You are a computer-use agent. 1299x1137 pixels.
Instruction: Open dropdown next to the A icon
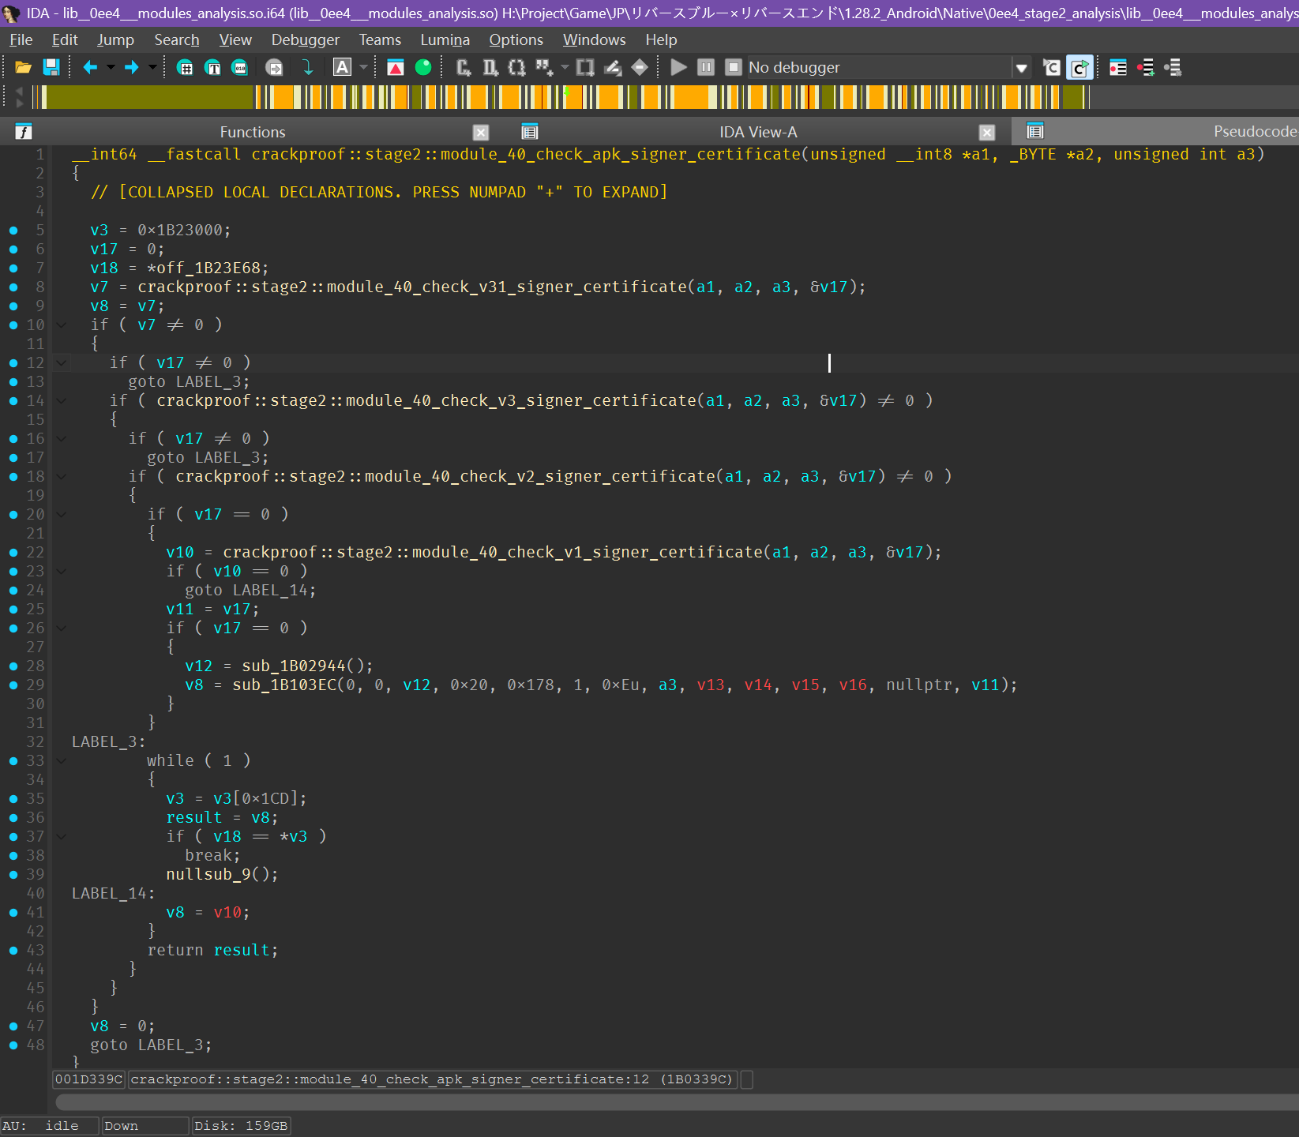[x=363, y=68]
